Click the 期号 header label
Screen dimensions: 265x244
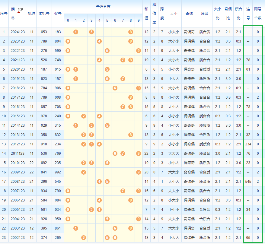pos(13,14)
